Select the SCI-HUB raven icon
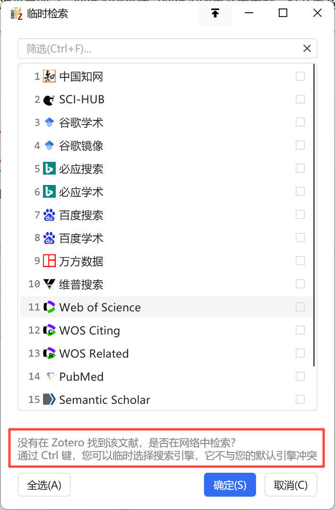This screenshot has width=335, height=510. 49,100
